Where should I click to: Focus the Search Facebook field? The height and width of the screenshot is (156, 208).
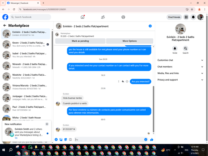point(30,17)
